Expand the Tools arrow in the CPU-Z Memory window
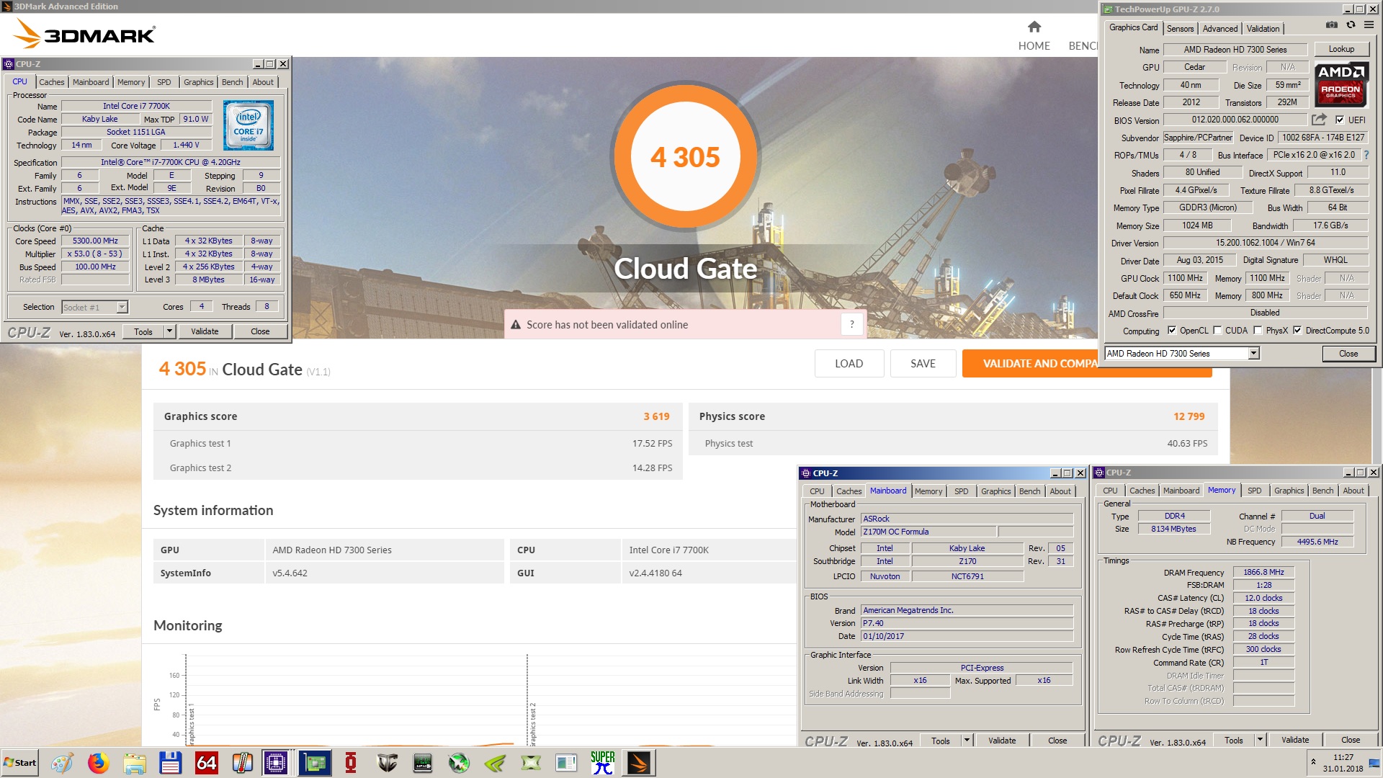Screen dimensions: 1383x778 tap(1260, 740)
